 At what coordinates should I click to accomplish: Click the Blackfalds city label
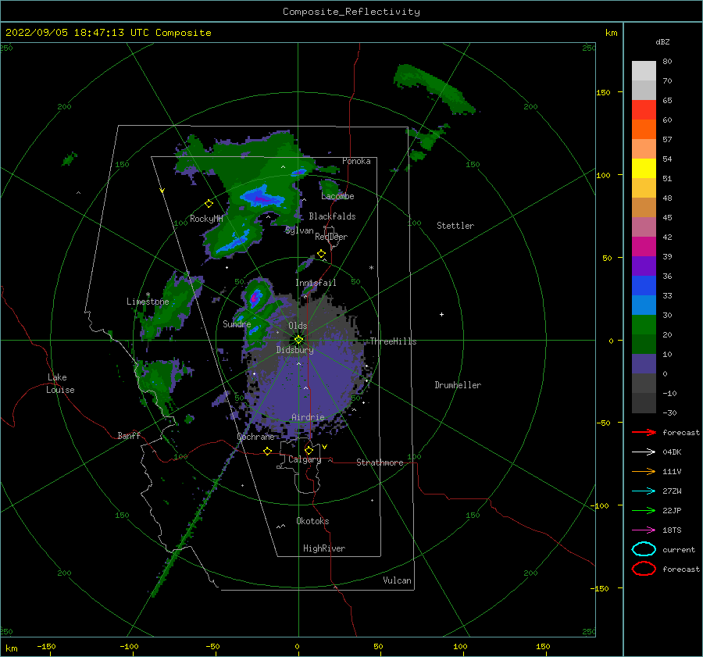[x=332, y=216]
